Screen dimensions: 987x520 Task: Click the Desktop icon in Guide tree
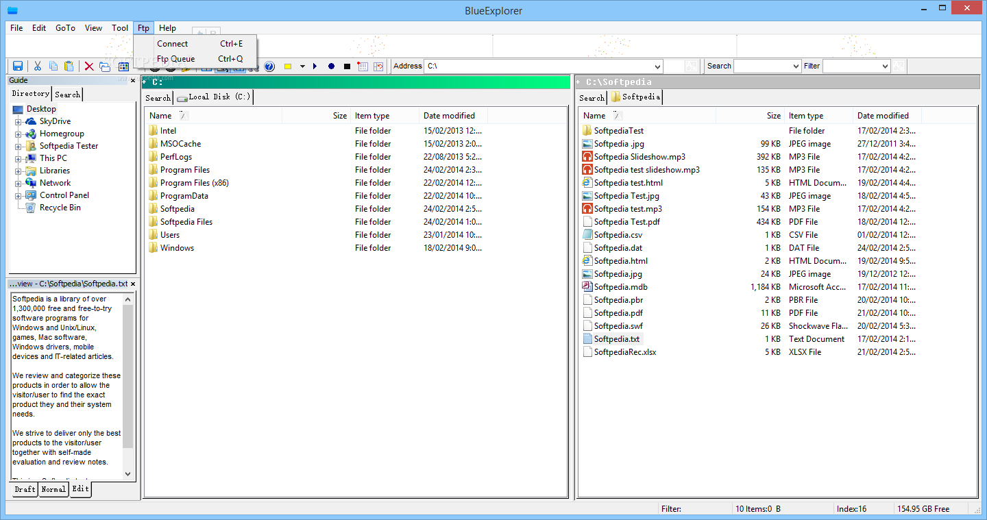(x=18, y=109)
